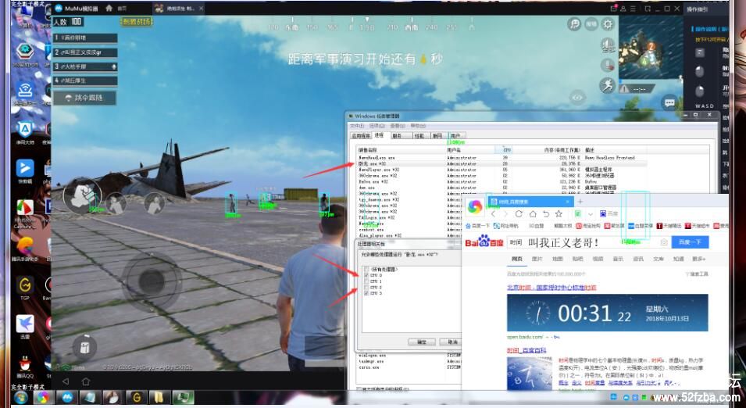
Task: Tap the game settings gear icon
Action: tap(608, 23)
